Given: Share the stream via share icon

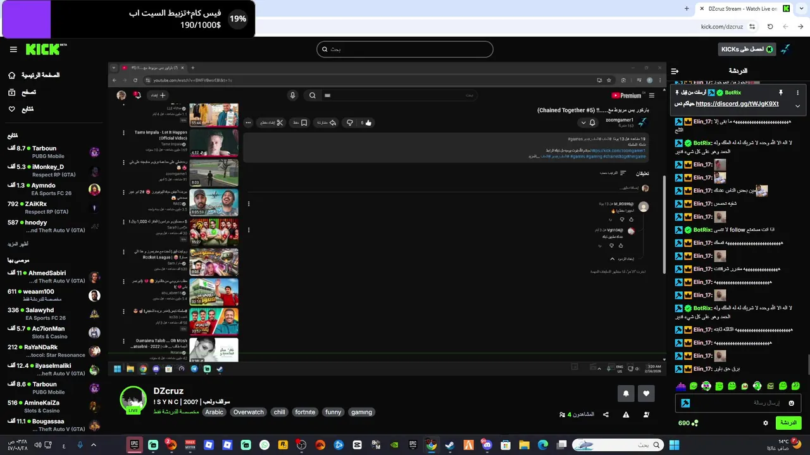Looking at the screenshot, I should (606, 415).
